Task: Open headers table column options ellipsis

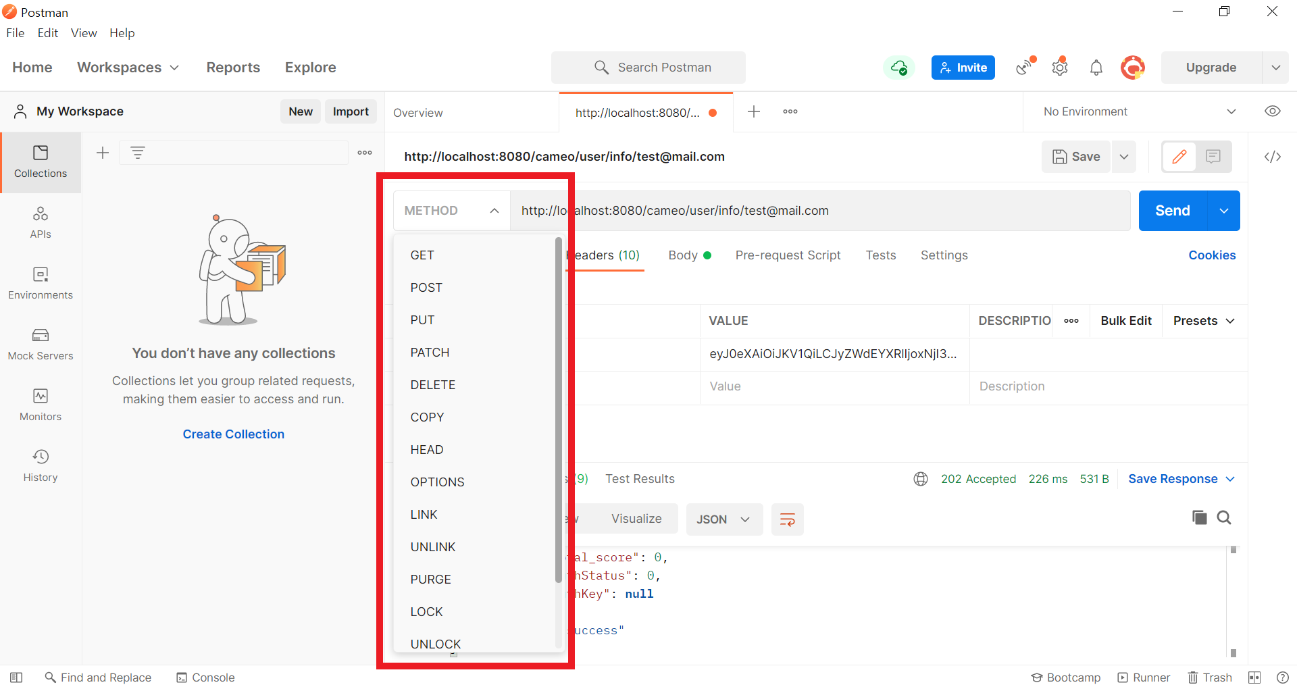Action: pos(1071,321)
